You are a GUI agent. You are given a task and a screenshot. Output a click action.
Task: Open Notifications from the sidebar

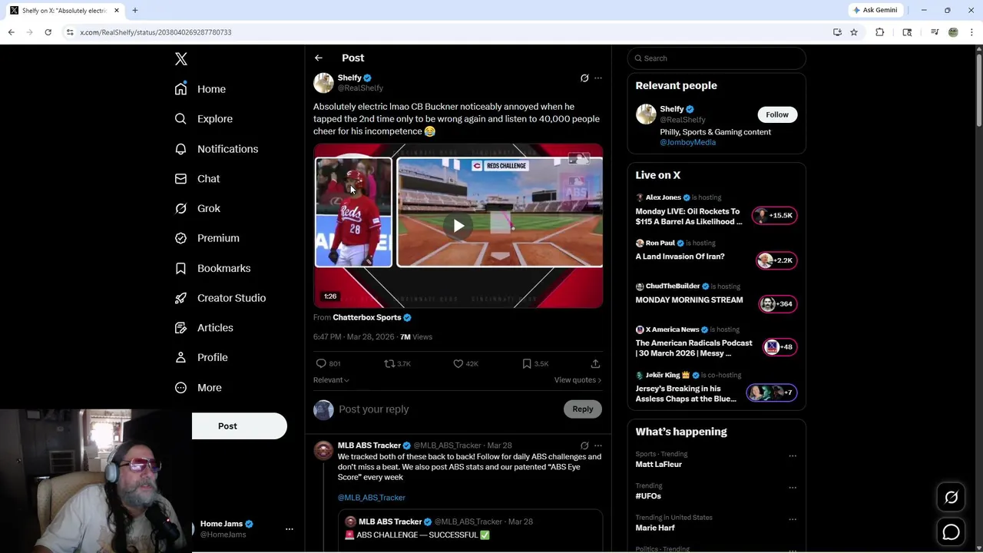point(217,149)
